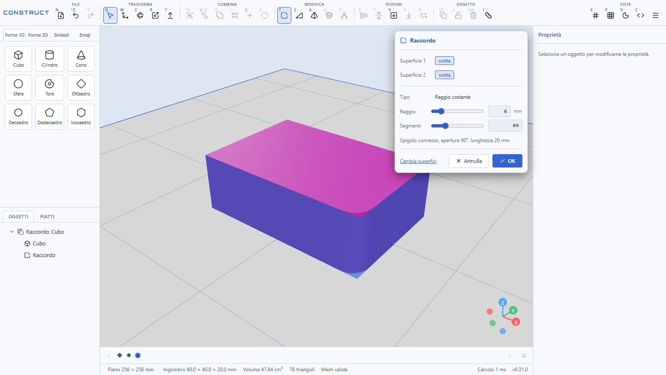Switch to the Forme 2D tab
Screen dimensions: 666x375
[x=38, y=35]
